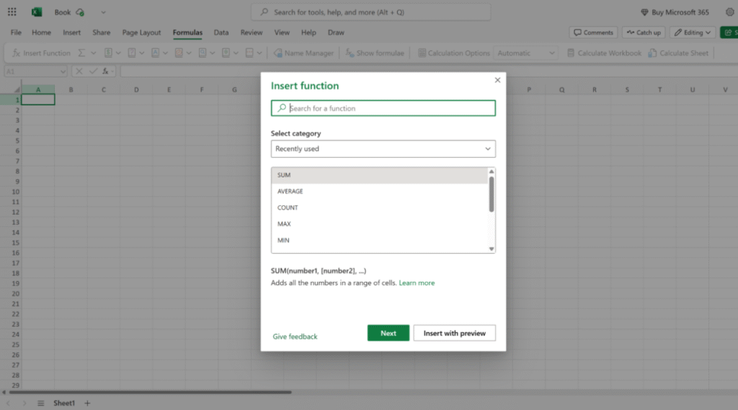738x410 pixels.
Task: Open the settings gear icon
Action: pos(729,12)
